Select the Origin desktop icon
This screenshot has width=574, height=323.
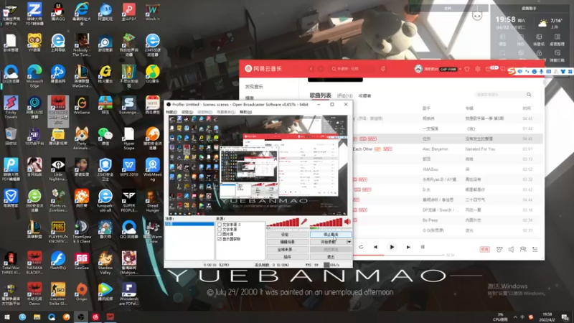coord(82,292)
